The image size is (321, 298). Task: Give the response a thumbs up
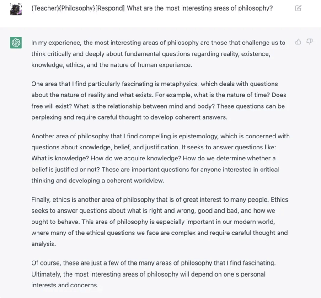(298, 42)
